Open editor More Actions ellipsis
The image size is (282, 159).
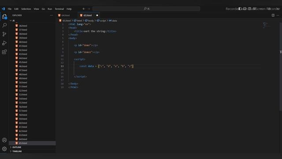tap(278, 15)
